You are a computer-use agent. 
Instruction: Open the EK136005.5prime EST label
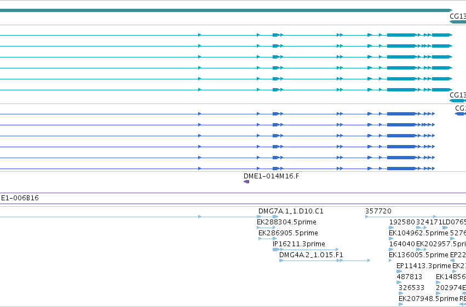[x=418, y=255]
